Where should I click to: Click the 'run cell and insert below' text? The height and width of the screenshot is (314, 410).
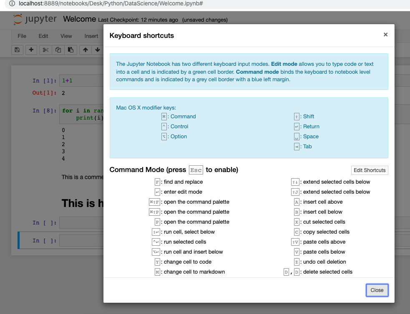pos(193,252)
